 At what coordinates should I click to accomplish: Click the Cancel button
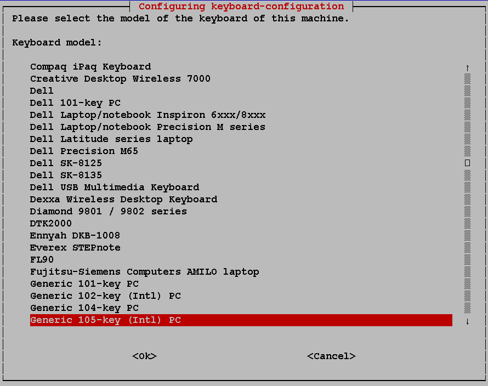click(x=331, y=356)
